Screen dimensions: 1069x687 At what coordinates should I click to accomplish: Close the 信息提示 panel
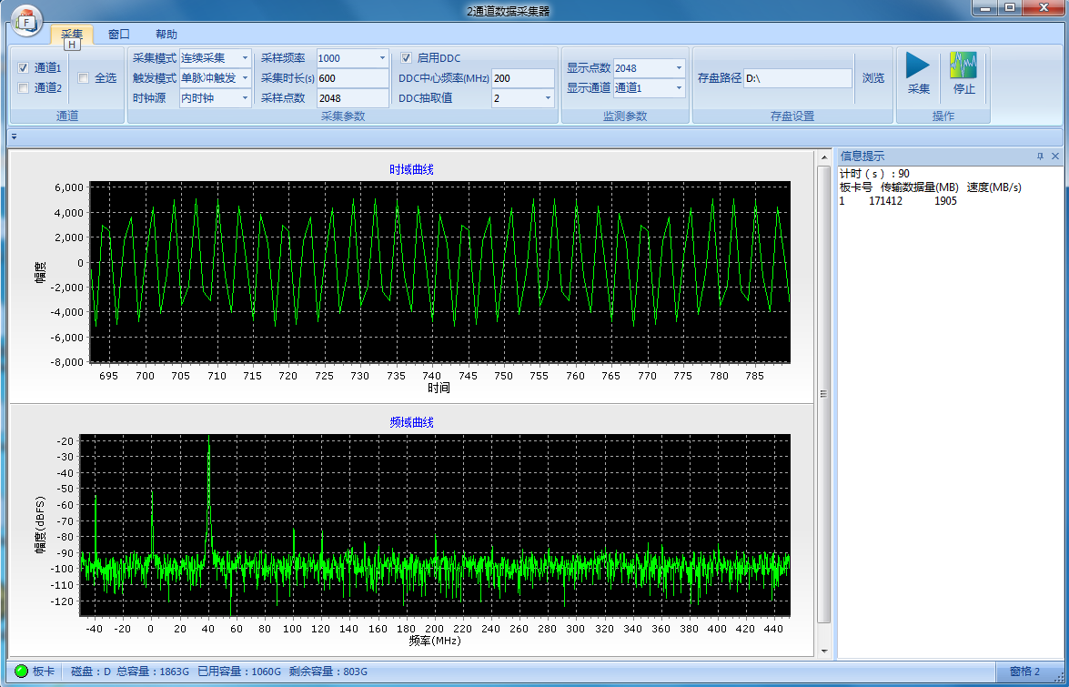(1055, 157)
